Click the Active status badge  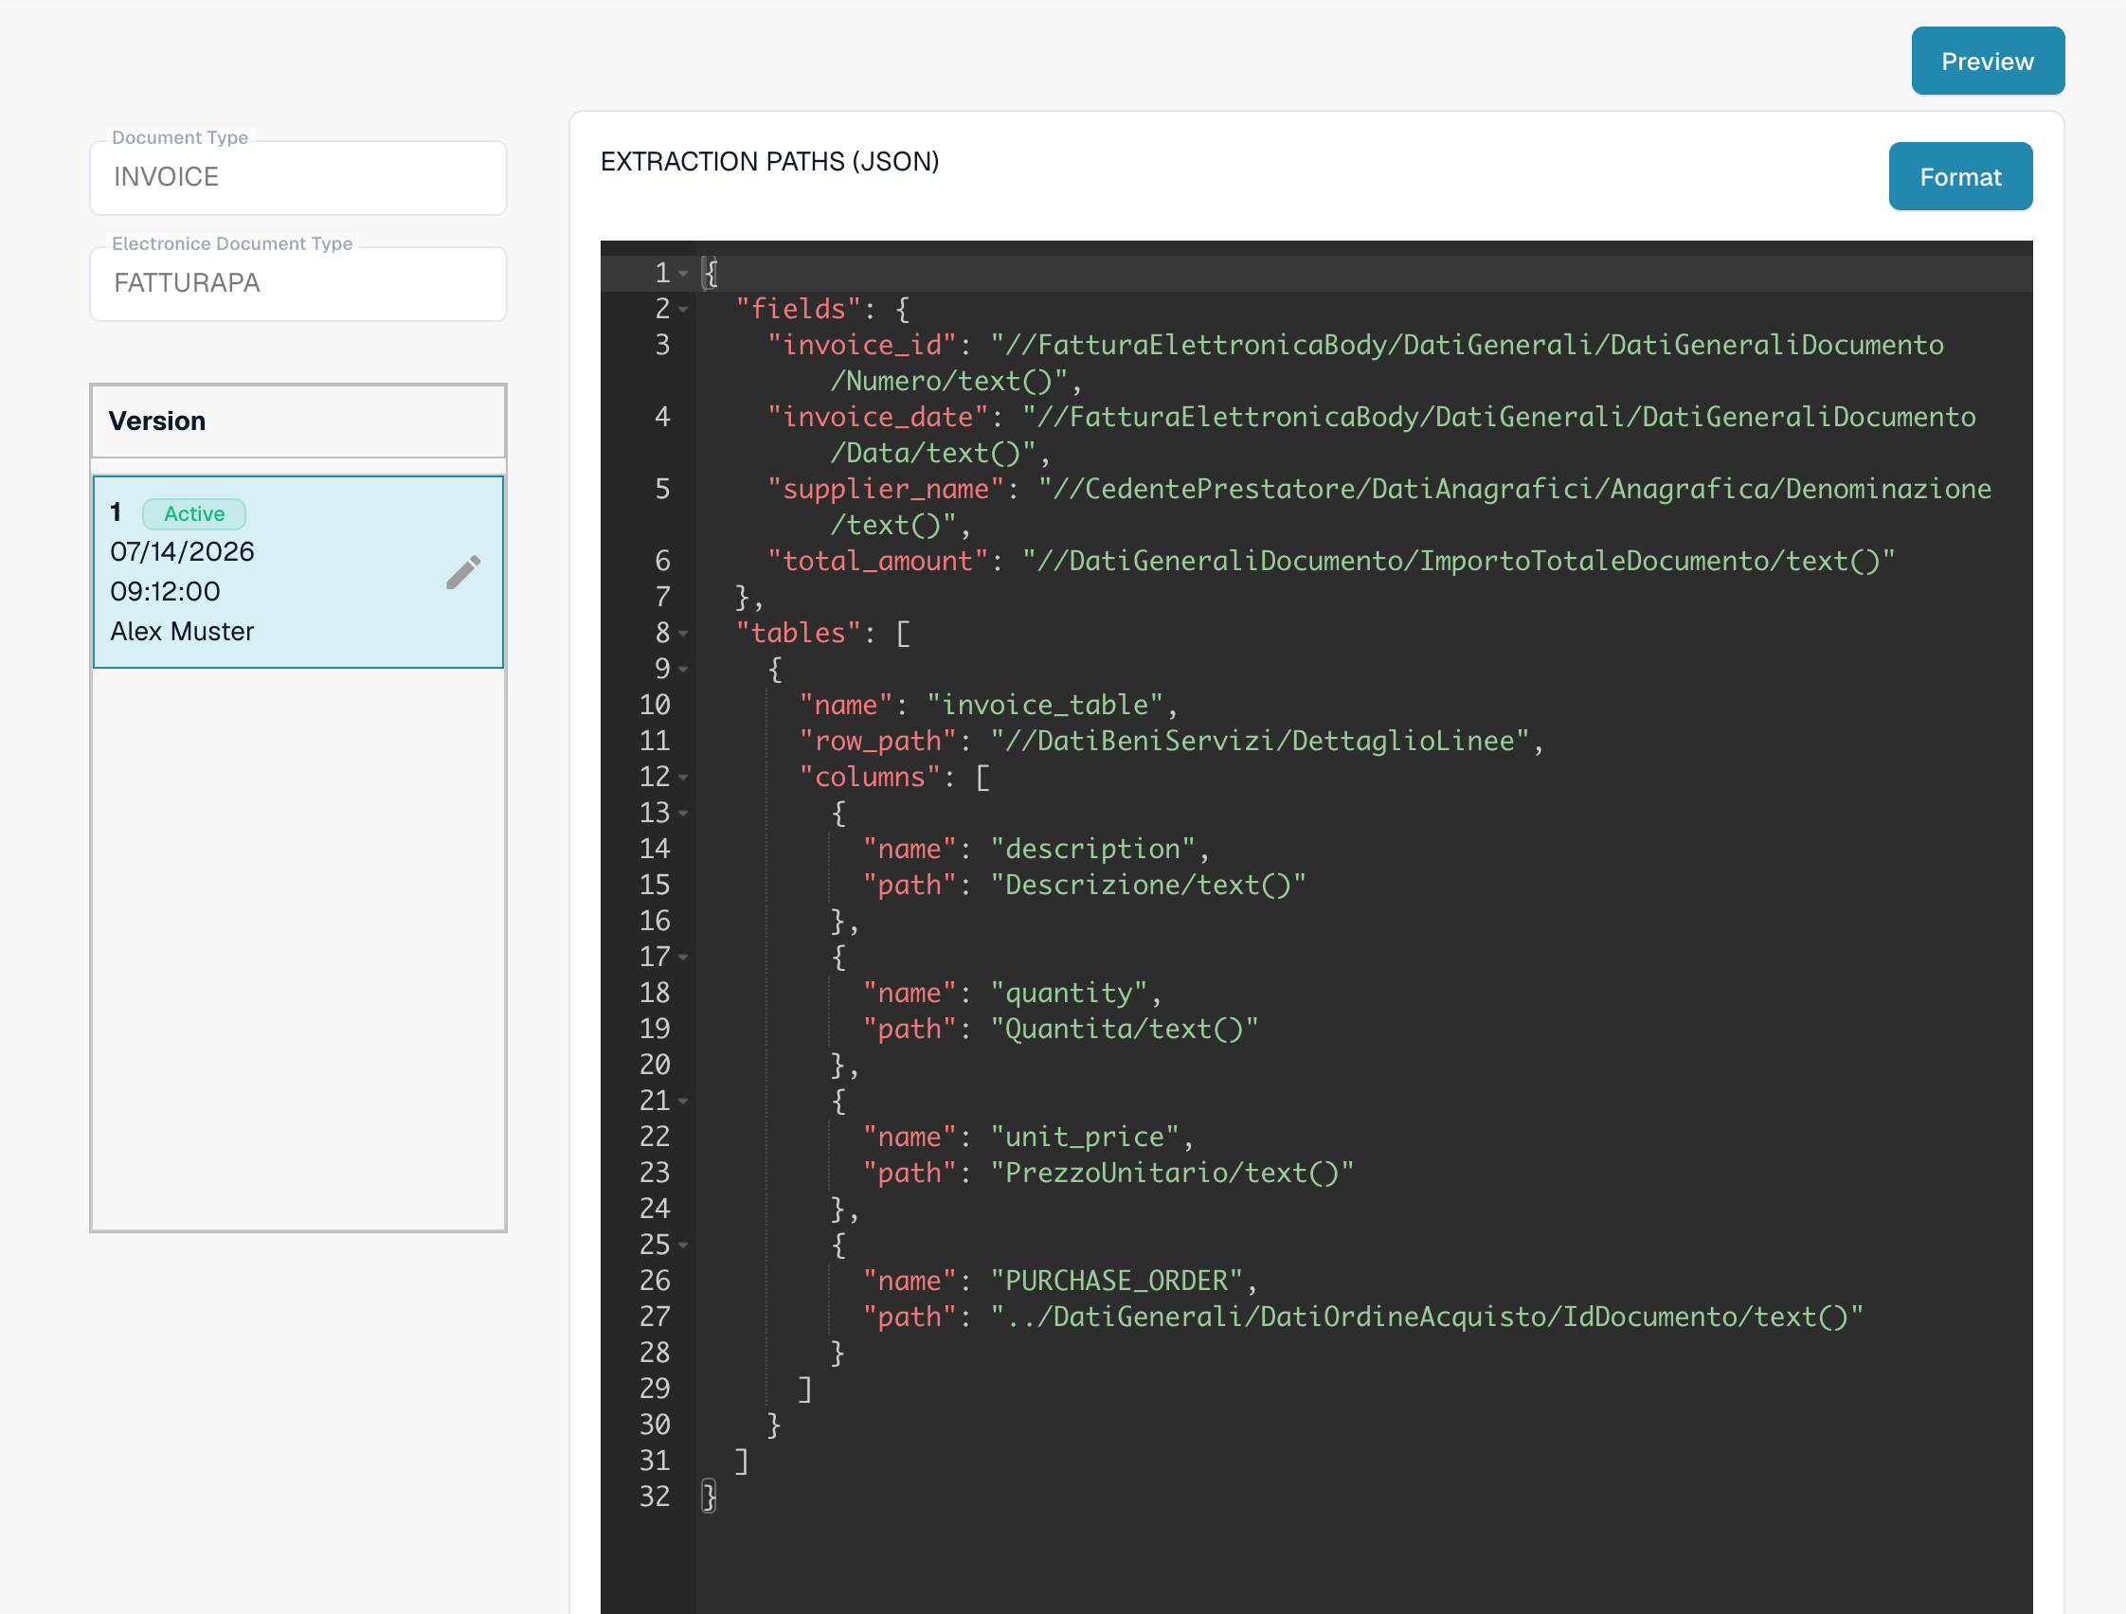tap(194, 514)
